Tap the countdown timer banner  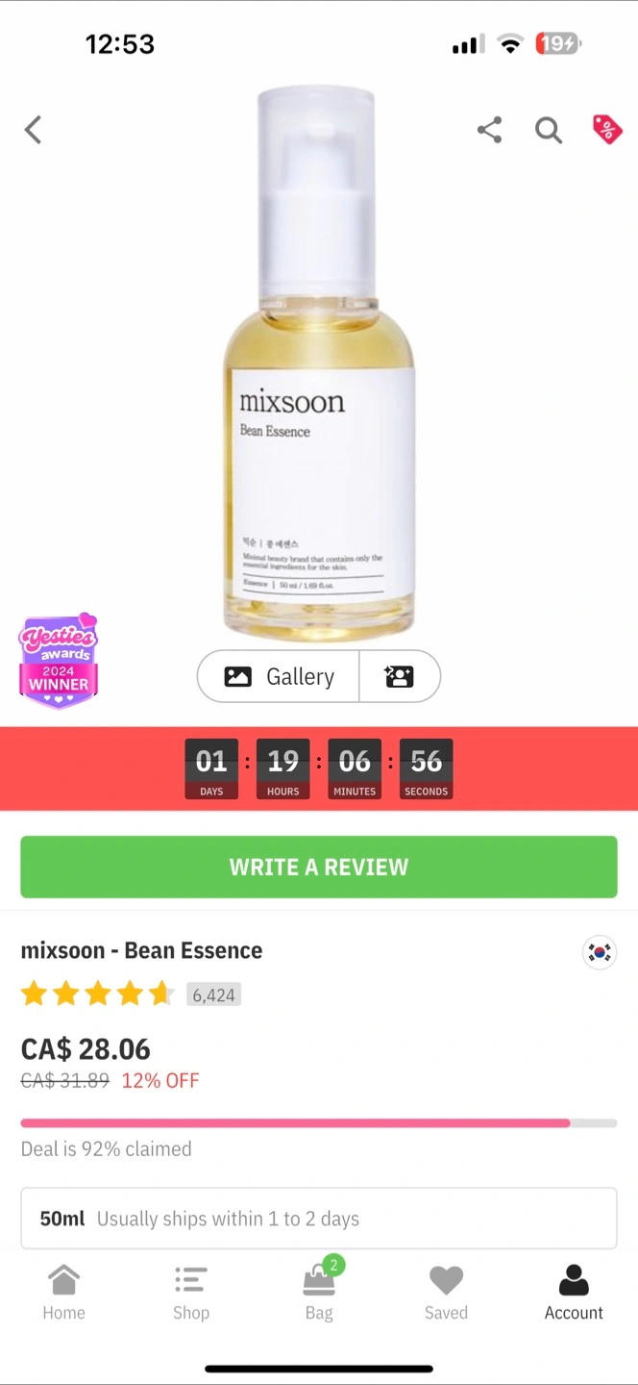tap(319, 768)
